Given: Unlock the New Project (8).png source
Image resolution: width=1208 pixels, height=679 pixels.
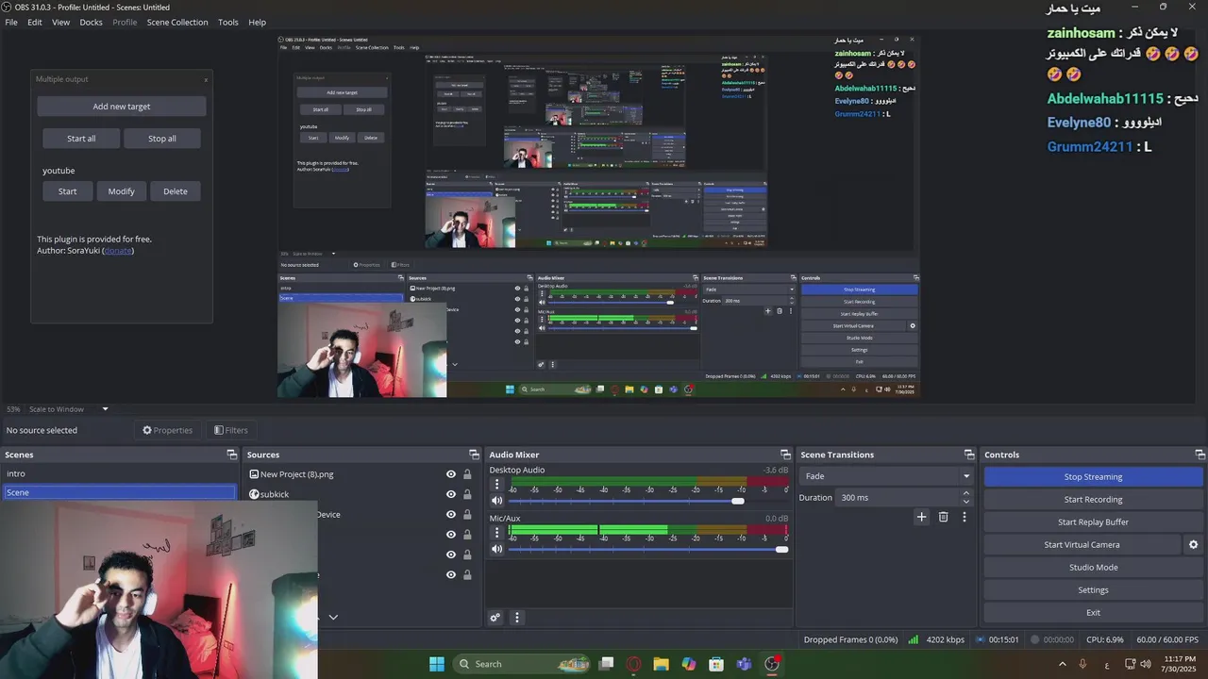Looking at the screenshot, I should tap(467, 474).
